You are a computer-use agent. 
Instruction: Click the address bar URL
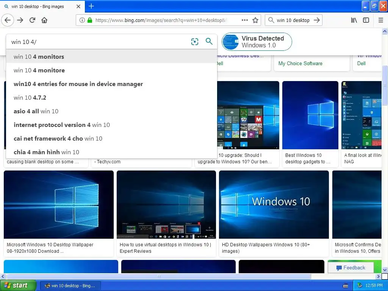pyautogui.click(x=161, y=20)
